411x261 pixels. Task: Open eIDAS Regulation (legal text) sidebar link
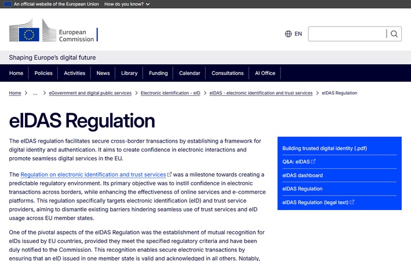coord(315,202)
